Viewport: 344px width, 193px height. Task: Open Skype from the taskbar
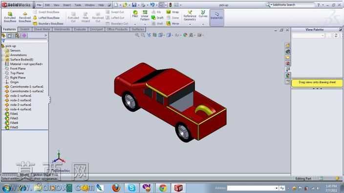pos(131,188)
